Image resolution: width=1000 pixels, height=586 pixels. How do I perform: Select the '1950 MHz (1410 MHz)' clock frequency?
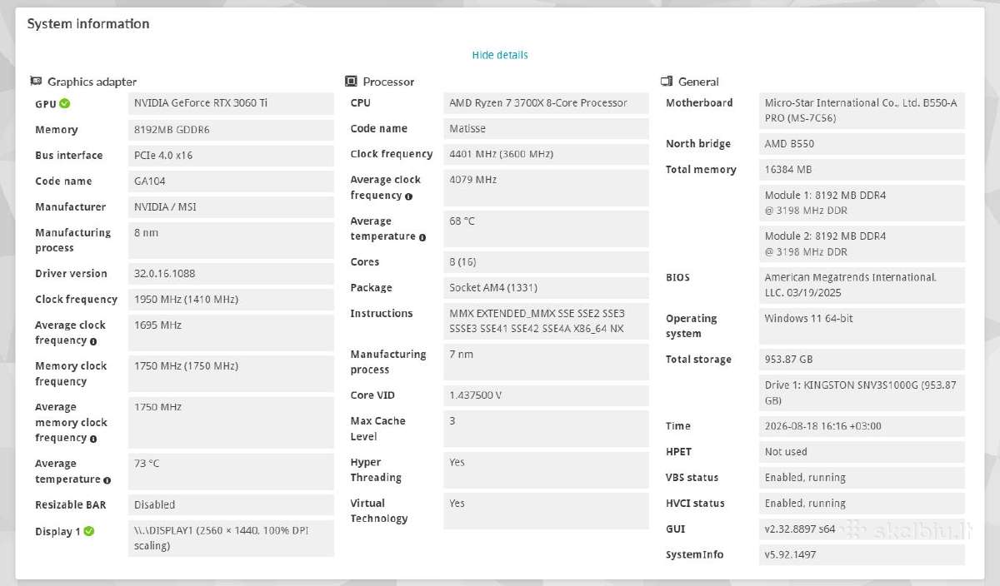(231, 299)
